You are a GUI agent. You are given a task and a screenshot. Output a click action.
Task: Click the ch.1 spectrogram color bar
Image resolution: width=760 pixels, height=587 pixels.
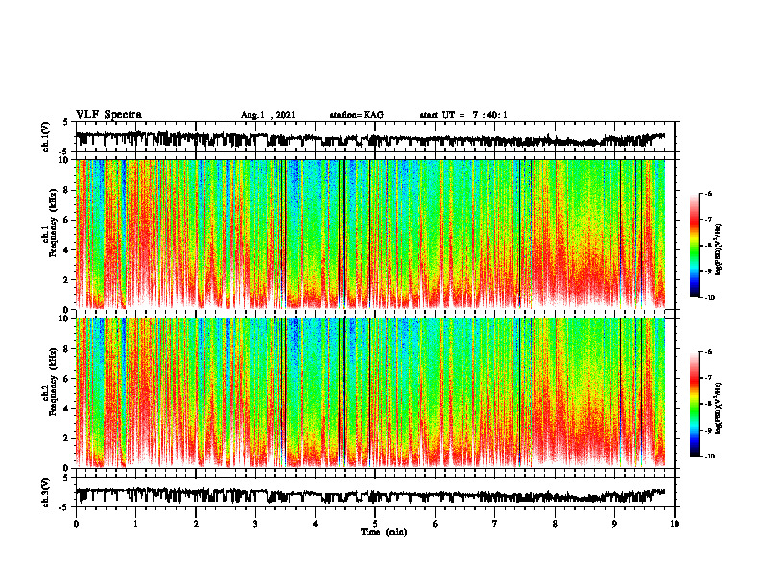(694, 246)
